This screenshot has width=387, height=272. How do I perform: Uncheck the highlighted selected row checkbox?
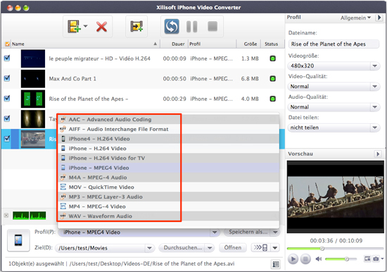tap(7, 139)
